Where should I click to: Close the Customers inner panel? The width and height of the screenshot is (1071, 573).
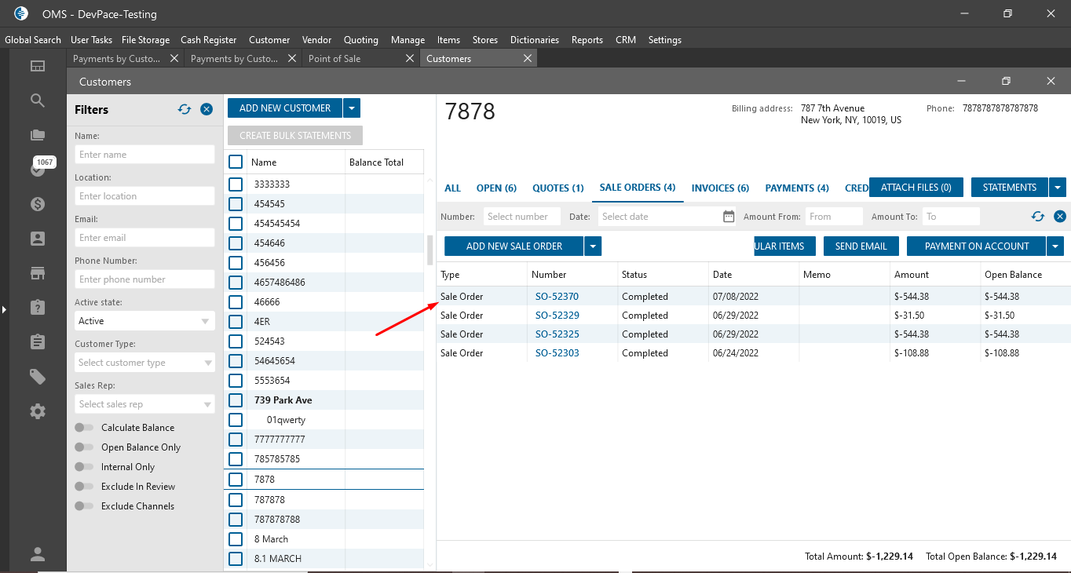pyautogui.click(x=1051, y=82)
